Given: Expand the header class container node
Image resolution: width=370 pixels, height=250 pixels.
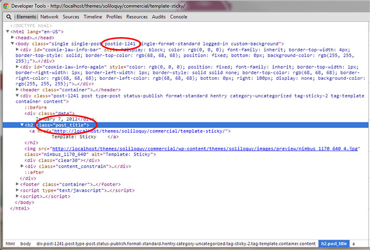Looking at the screenshot, I should pos(17,89).
